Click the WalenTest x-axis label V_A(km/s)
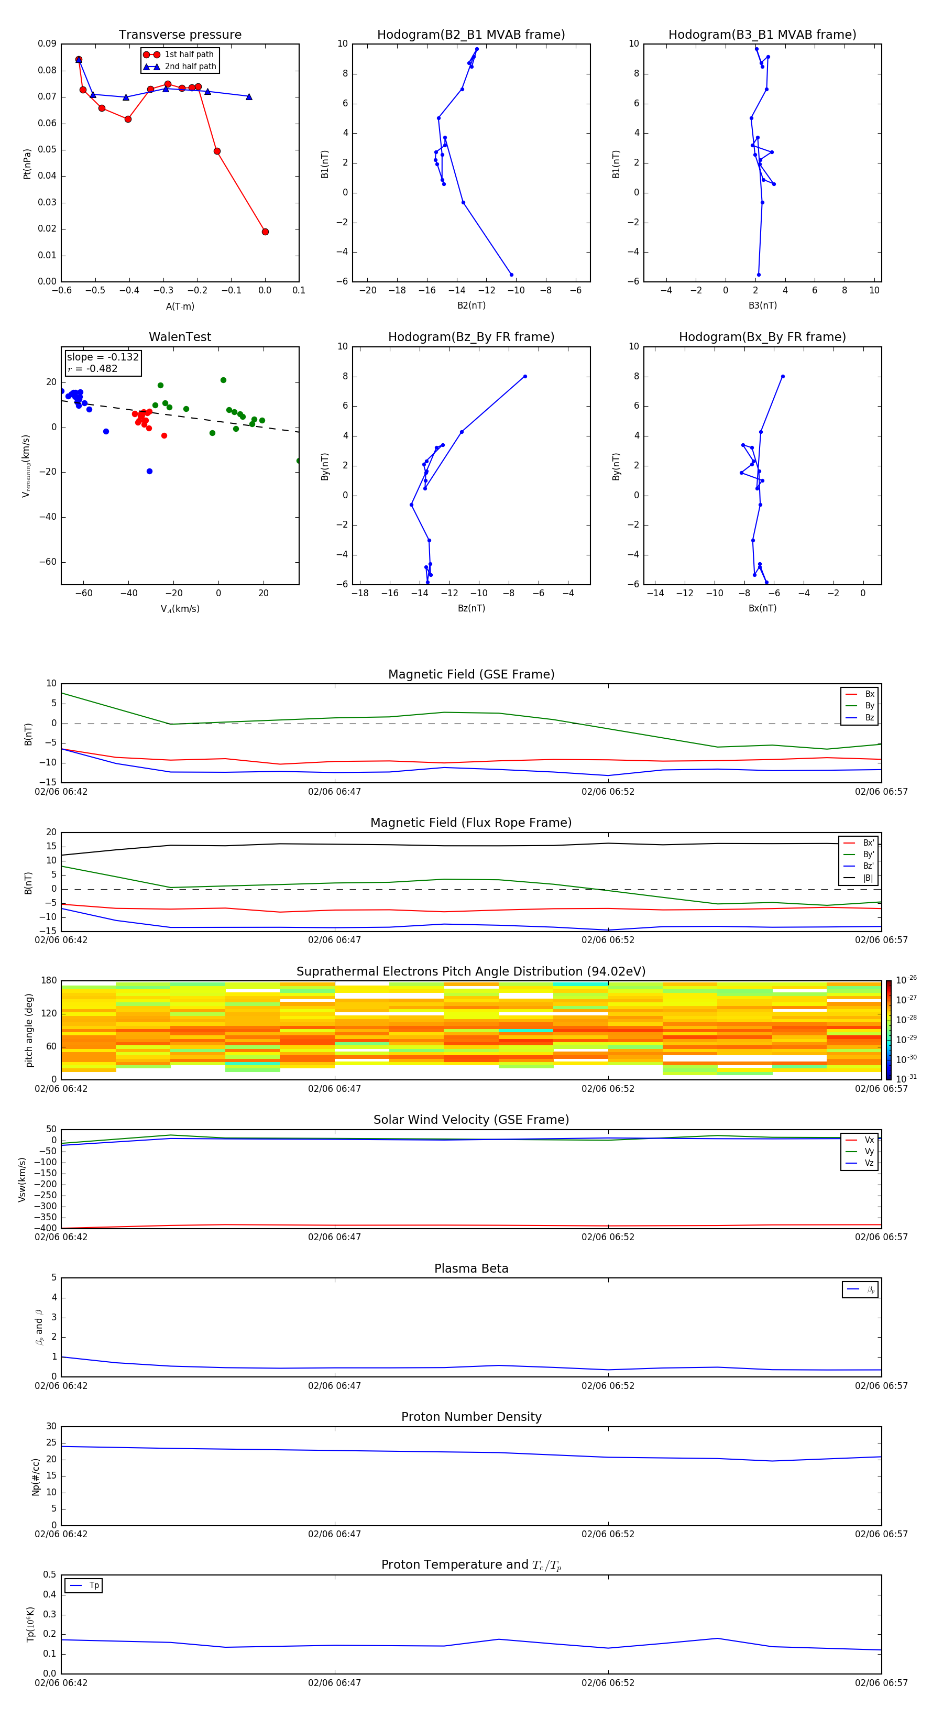The width and height of the screenshot is (943, 1729). (180, 609)
